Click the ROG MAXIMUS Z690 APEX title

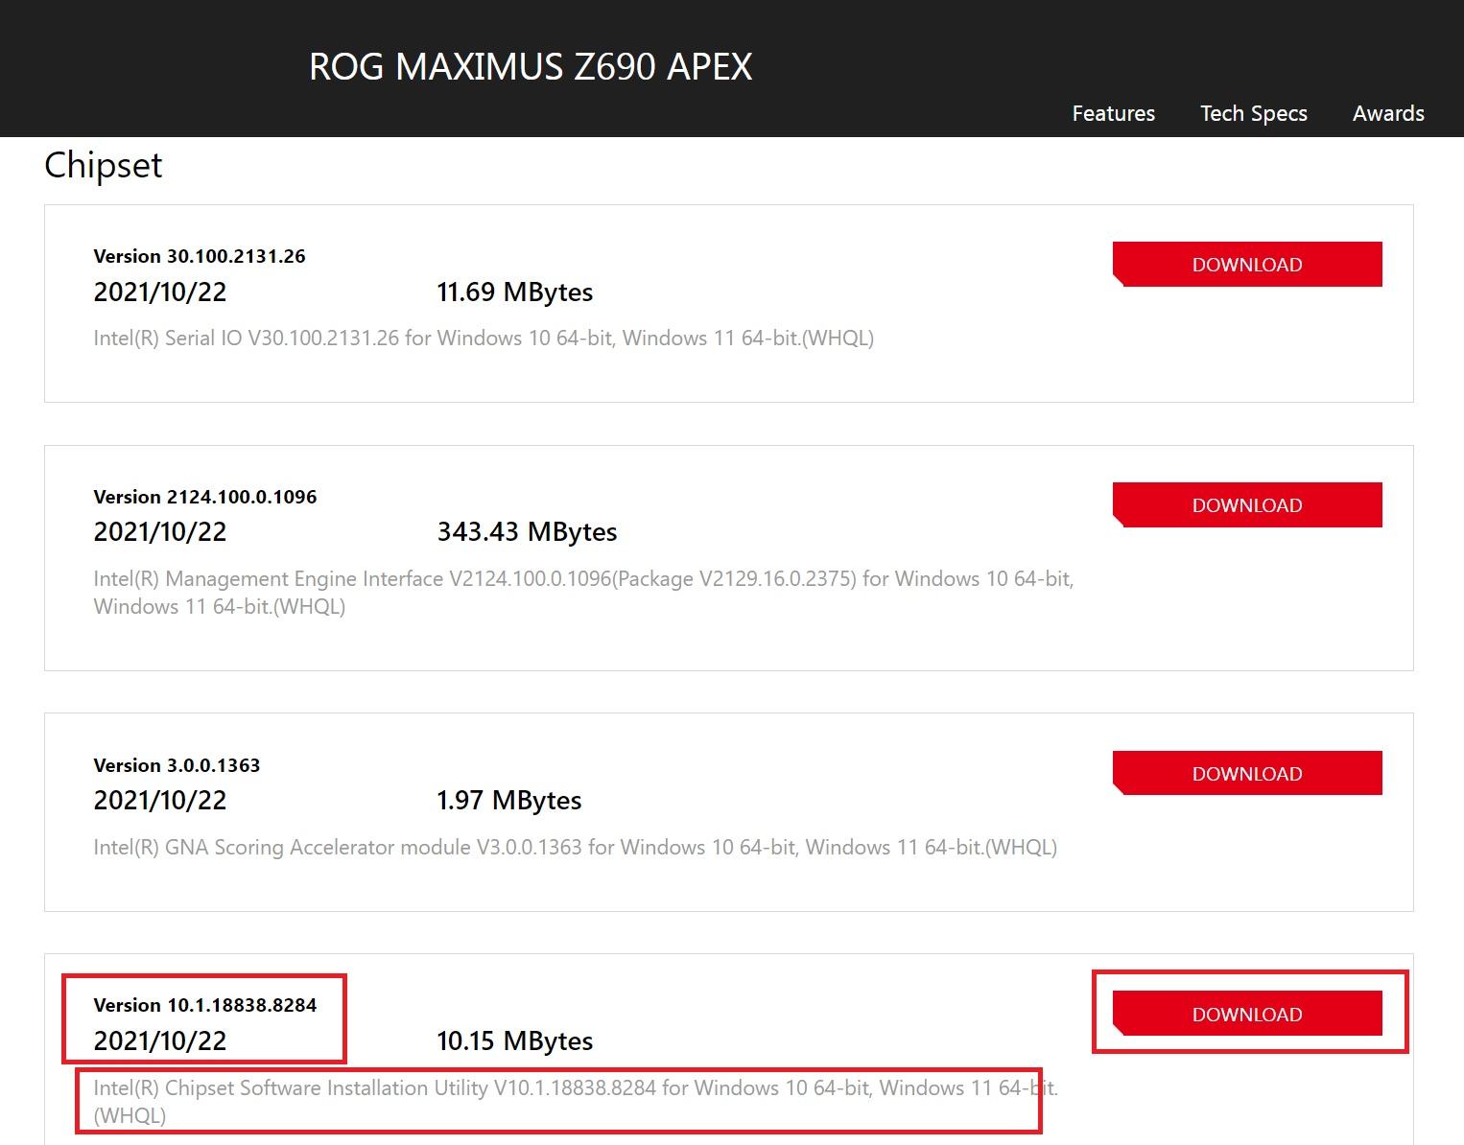[531, 66]
